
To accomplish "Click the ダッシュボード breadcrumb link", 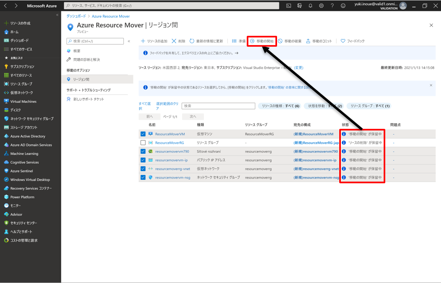I will tap(76, 16).
